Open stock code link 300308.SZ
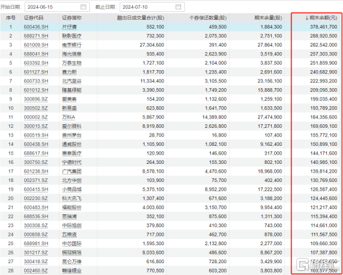Viewport: 343px width, 275px height. 36,225
